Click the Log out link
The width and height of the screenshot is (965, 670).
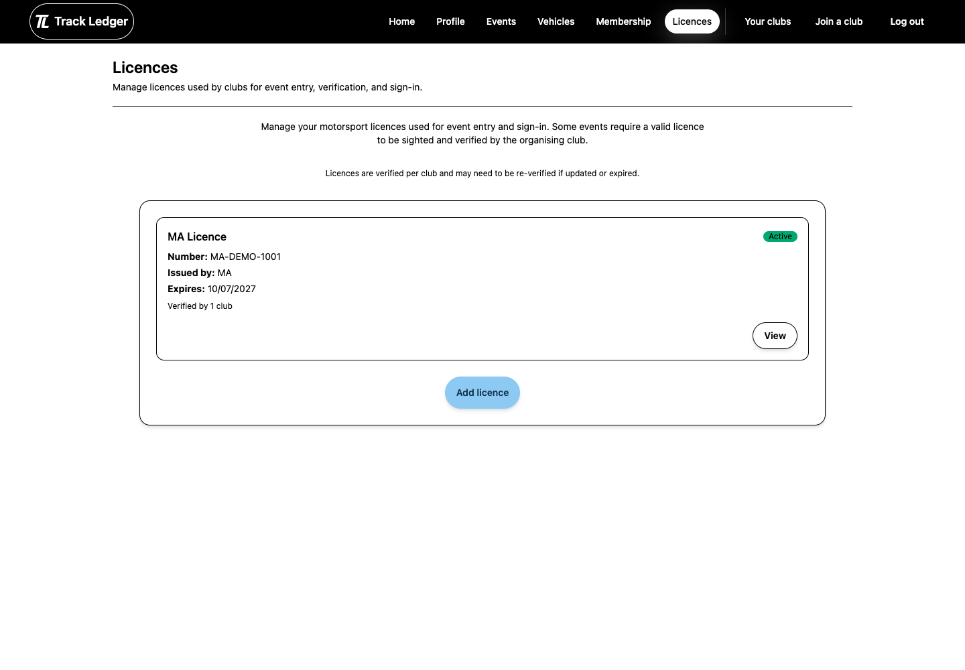[907, 21]
